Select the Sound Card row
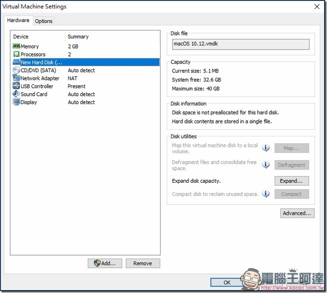 (85, 94)
